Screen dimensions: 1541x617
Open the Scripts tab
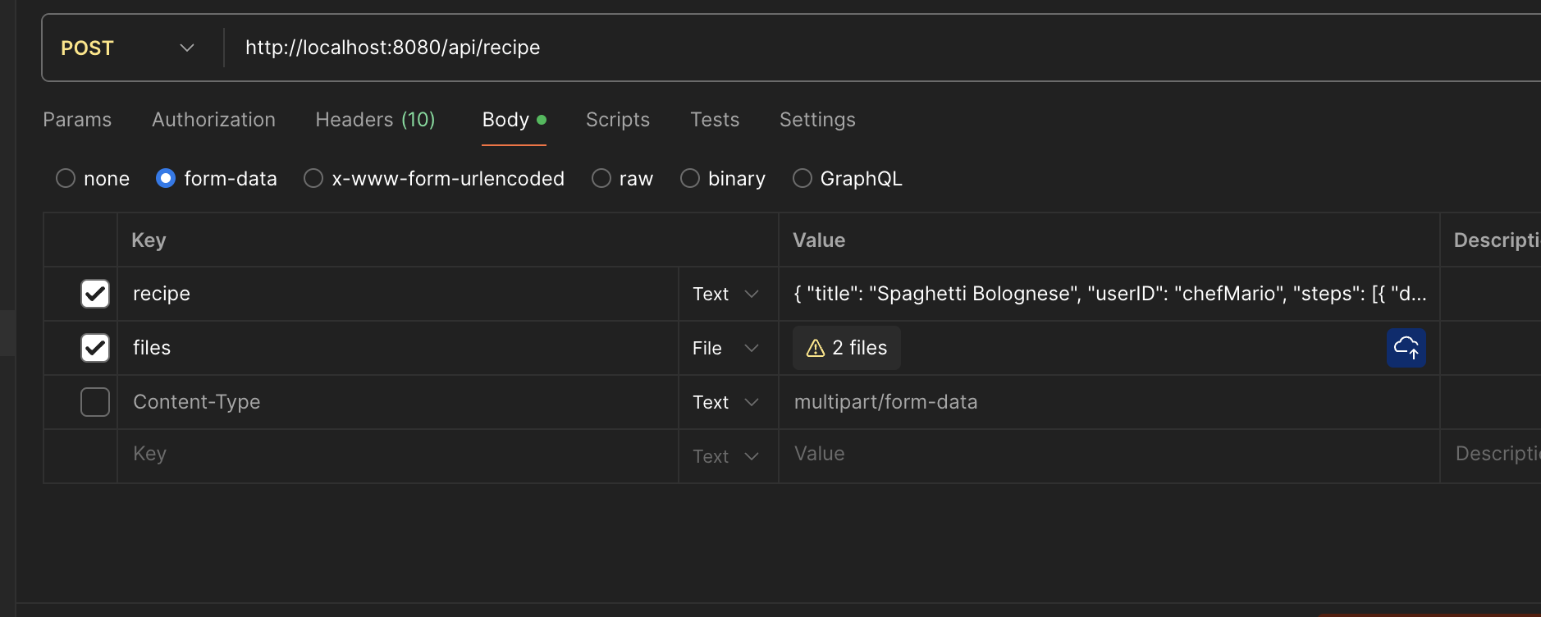pos(617,120)
